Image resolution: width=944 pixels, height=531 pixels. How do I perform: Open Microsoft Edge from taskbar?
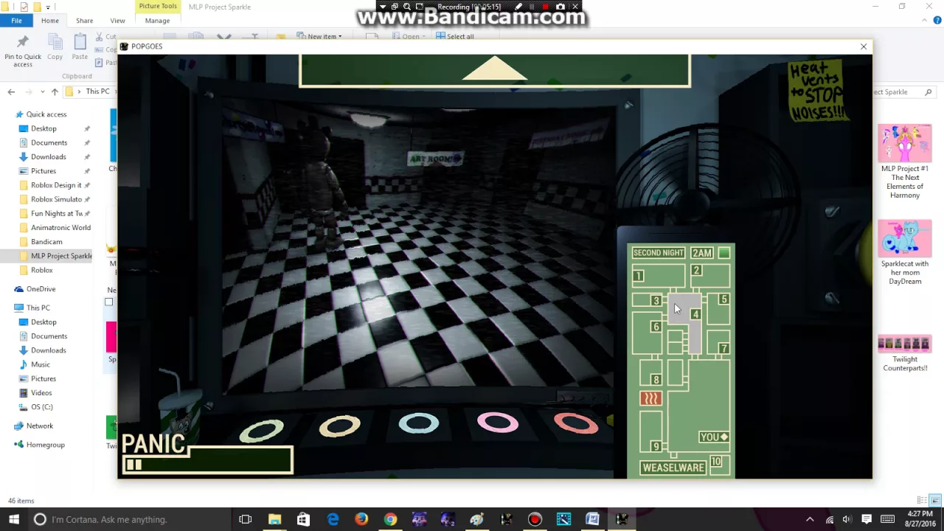point(333,519)
